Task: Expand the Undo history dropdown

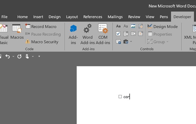Action: 13,57
